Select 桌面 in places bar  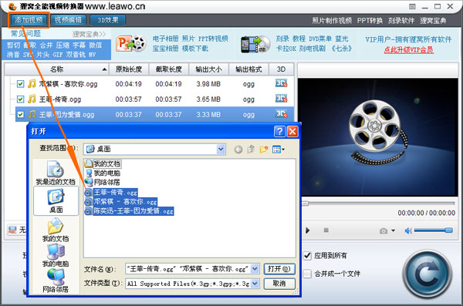coord(56,200)
